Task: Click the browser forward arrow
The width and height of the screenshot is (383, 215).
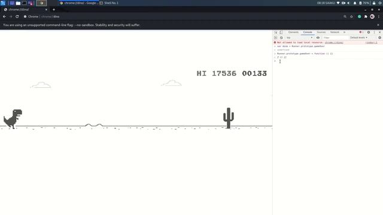Action: point(11,17)
